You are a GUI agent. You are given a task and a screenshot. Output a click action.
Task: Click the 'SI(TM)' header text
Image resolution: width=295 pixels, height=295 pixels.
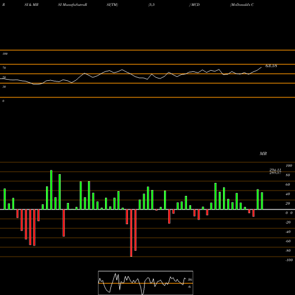(x=112, y=5)
